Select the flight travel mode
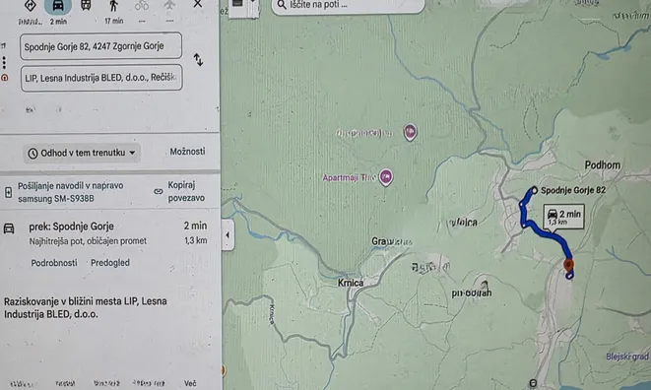The width and height of the screenshot is (651, 390). tap(169, 5)
